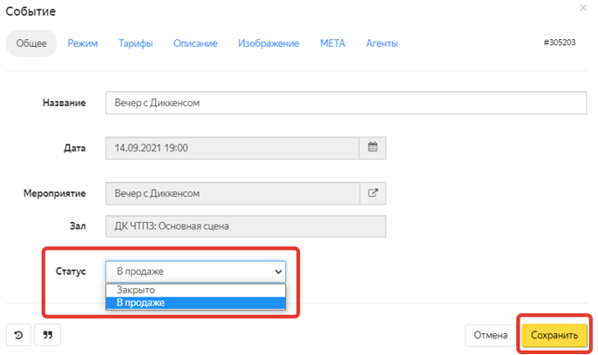Open the Тарифы tab
The image size is (598, 355).
[x=136, y=44]
